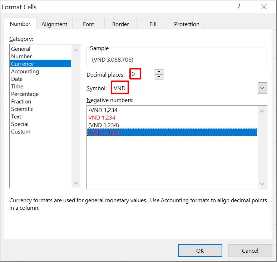
Task: Go to the Protection tab
Action: pyautogui.click(x=187, y=24)
